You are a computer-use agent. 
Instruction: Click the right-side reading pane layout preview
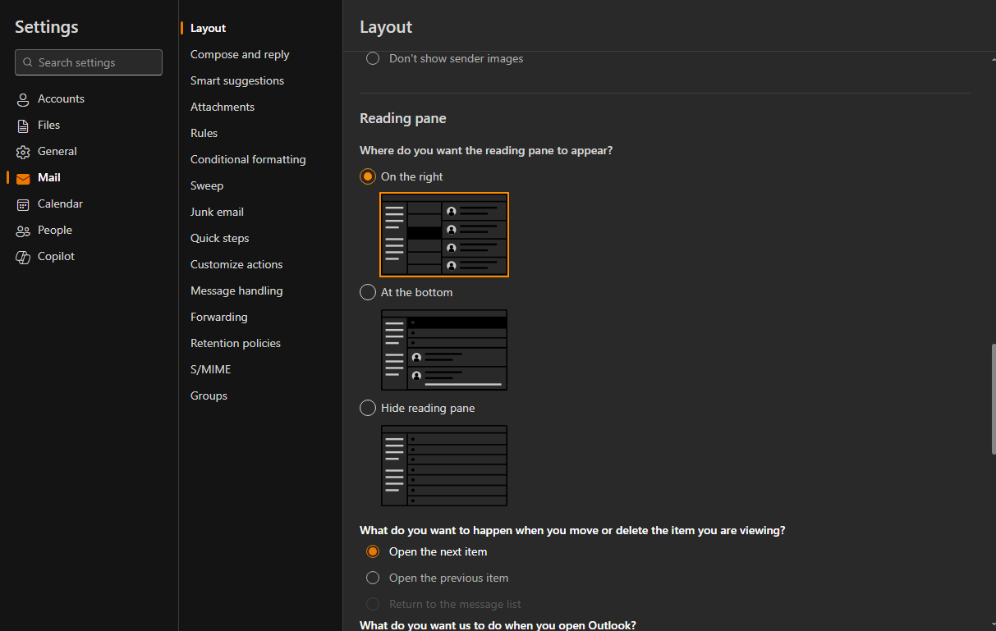pos(444,235)
